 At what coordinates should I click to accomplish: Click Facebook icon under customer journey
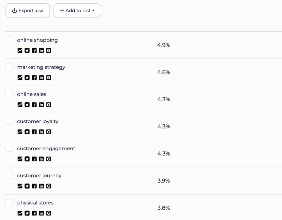coord(34,186)
